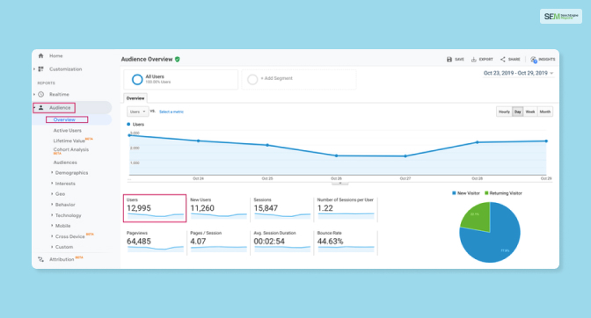Click the Share icon
Viewport: 591px width, 318px height.
(503, 60)
